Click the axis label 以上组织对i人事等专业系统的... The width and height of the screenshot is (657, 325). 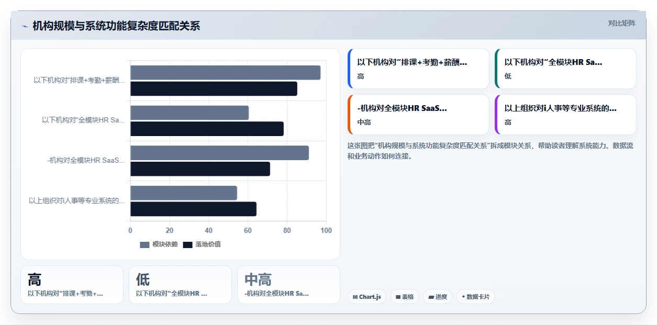tap(77, 201)
